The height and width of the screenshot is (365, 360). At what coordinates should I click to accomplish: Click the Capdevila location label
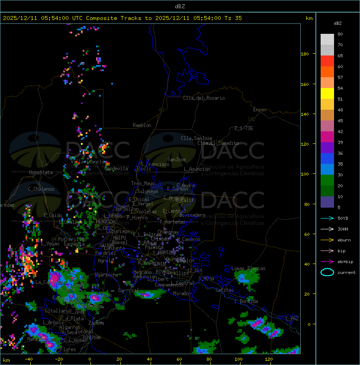(x=116, y=169)
